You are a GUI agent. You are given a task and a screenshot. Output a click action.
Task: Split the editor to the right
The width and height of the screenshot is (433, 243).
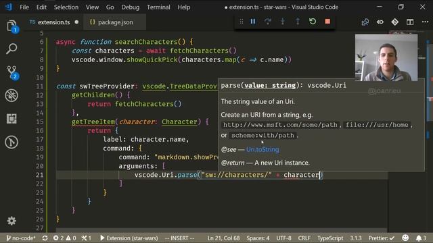click(410, 22)
